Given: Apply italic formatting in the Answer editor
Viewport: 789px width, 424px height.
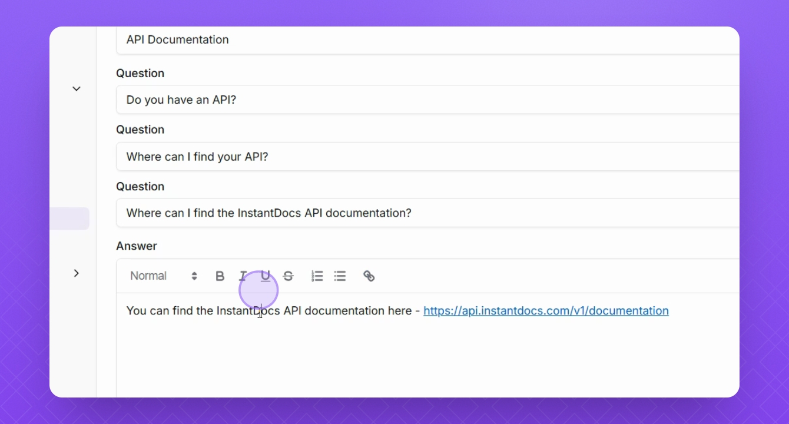Looking at the screenshot, I should click(x=243, y=276).
